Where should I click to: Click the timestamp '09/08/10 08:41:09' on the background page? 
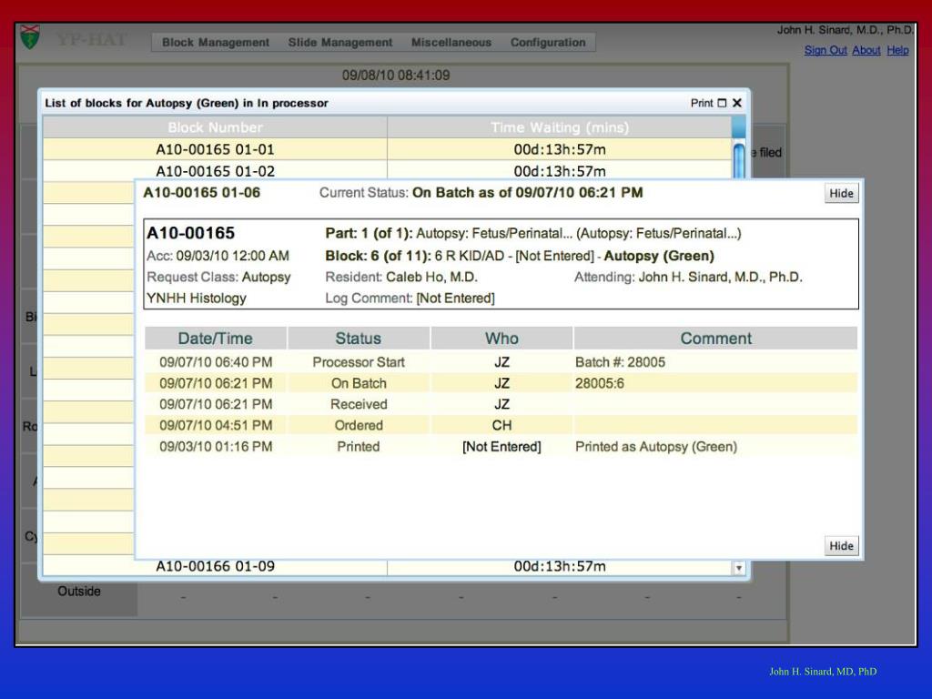point(396,76)
